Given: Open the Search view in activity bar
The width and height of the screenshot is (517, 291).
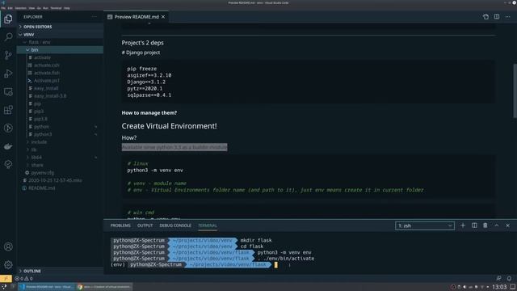Looking at the screenshot, I should pos(8,36).
